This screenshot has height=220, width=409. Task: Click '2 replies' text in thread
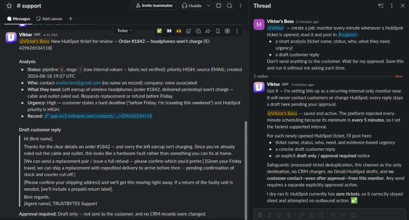coord(260,76)
